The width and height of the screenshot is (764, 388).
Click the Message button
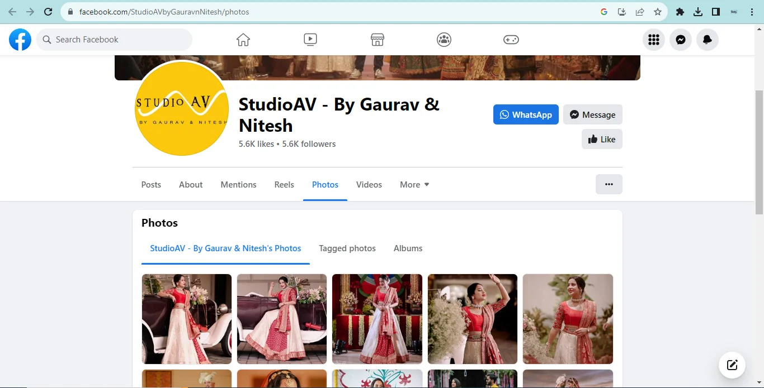pyautogui.click(x=593, y=114)
